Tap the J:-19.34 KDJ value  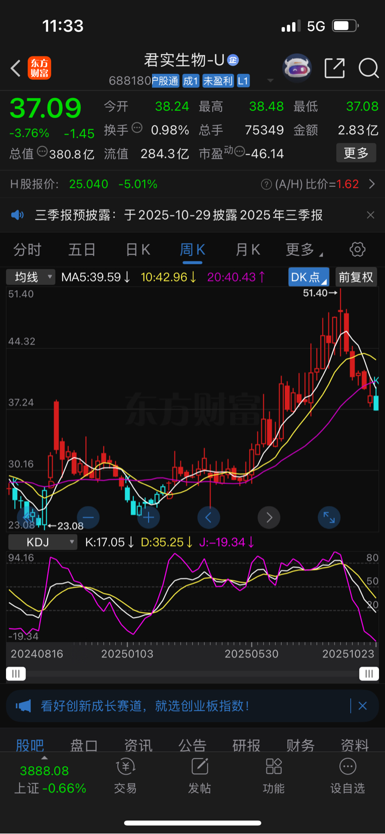[x=227, y=542]
